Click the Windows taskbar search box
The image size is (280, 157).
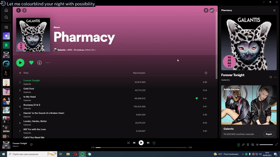tap(32, 154)
